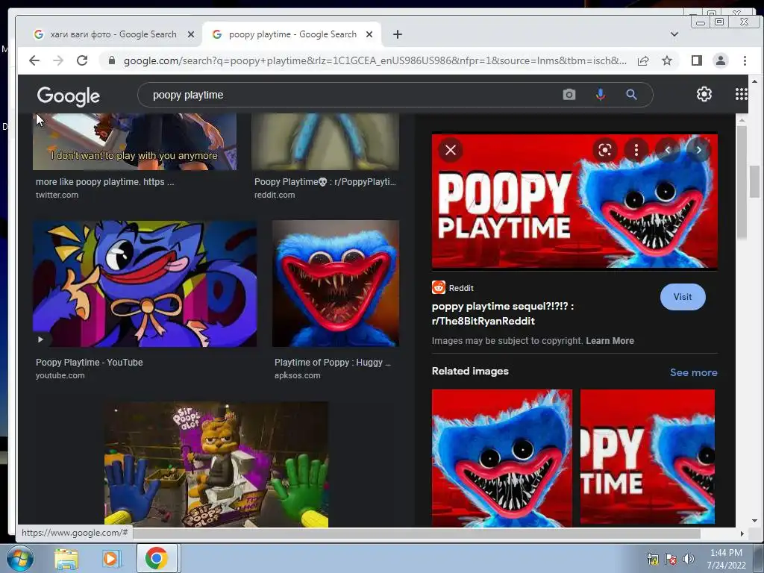Screen dimensions: 764x573
Task: Open the Chrome profile avatar
Action: pyautogui.click(x=720, y=60)
